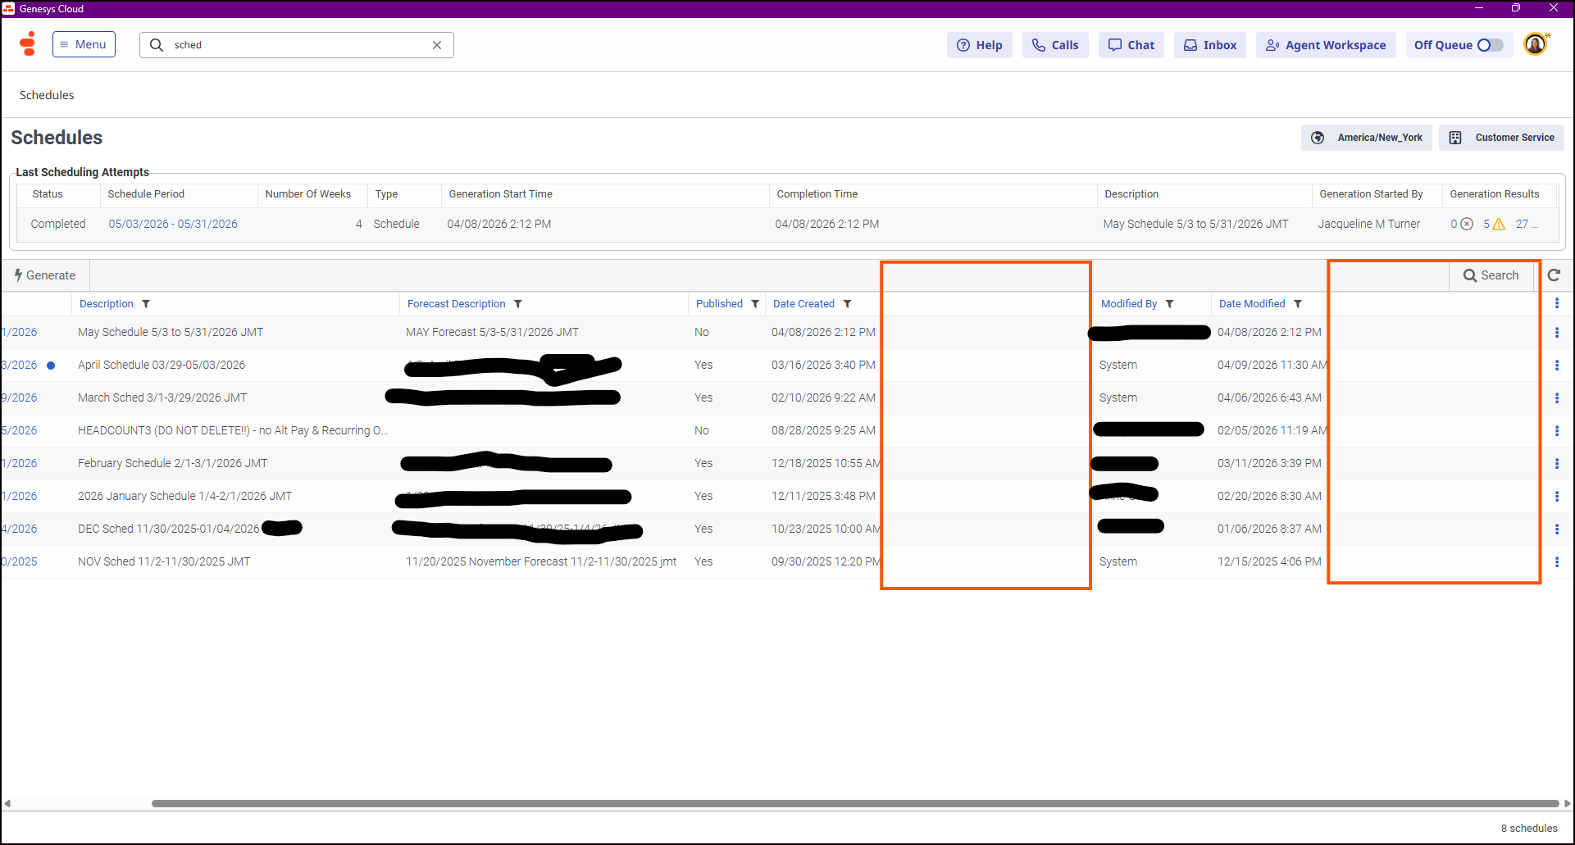Open the Description column filter
Image resolution: width=1575 pixels, height=845 pixels.
pos(146,304)
